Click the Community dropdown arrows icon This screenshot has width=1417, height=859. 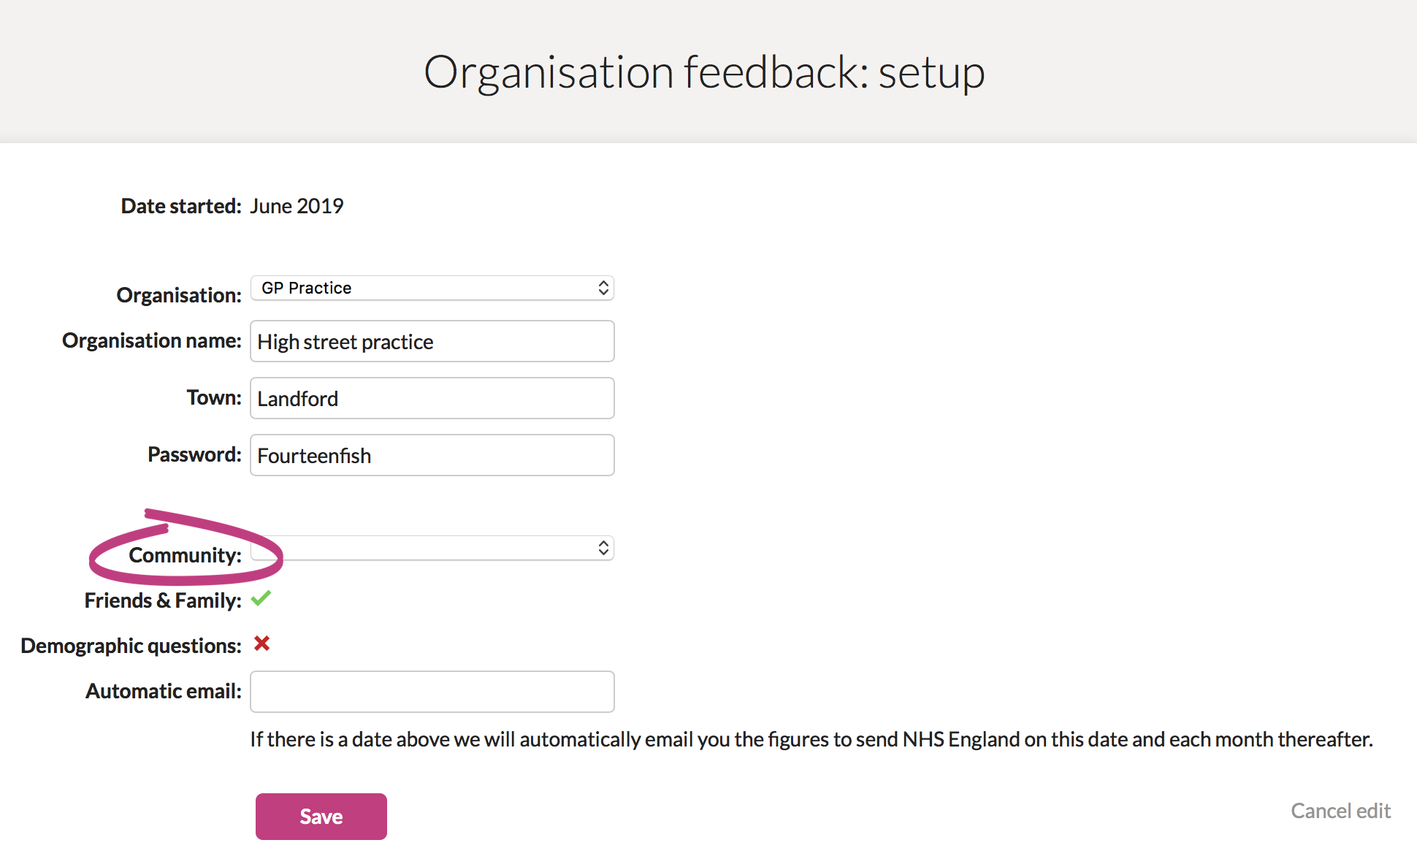point(603,548)
